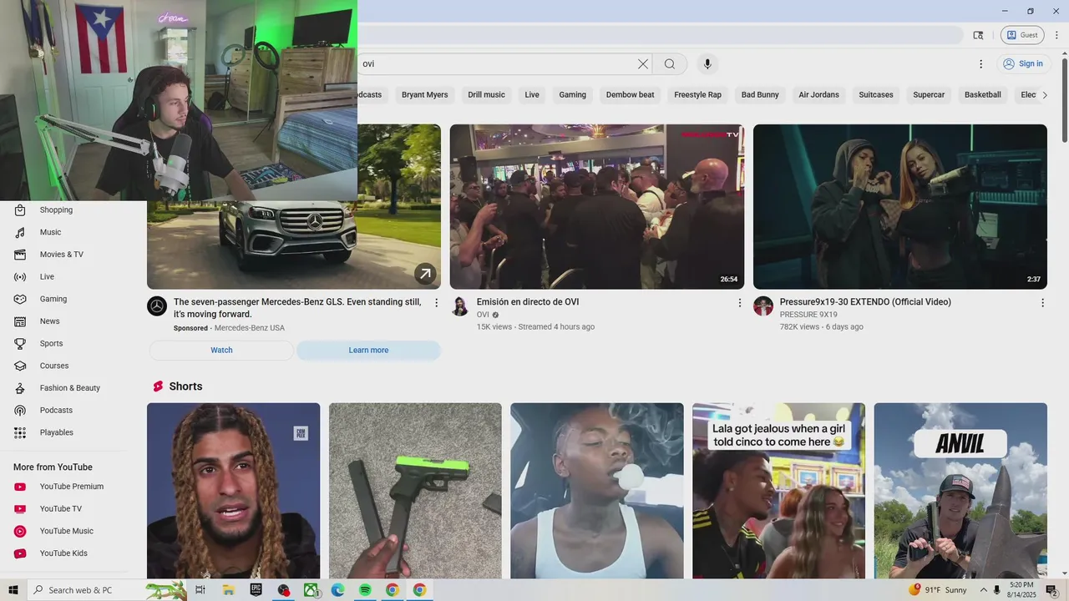The width and height of the screenshot is (1069, 601).
Task: Open Chrome's three-dot browser menu
Action: [x=1056, y=35]
